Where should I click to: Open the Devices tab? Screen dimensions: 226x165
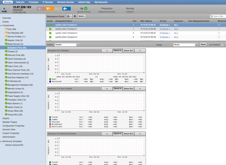click(8, 2)
